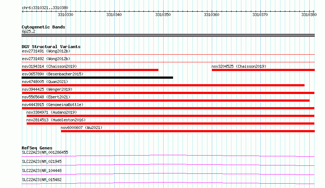Viewport: 325px width, 188px height.
Task: Open the DGV Structural Variants track heading
Action: click(x=51, y=47)
